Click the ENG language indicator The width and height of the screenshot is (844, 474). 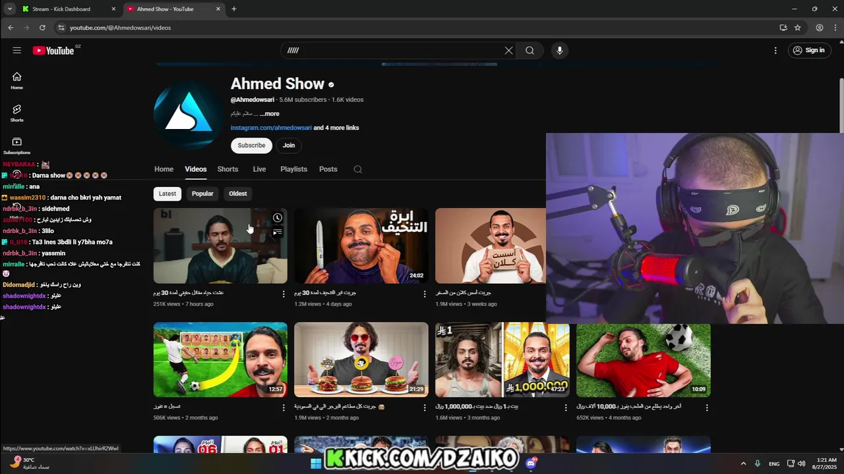pyautogui.click(x=774, y=463)
